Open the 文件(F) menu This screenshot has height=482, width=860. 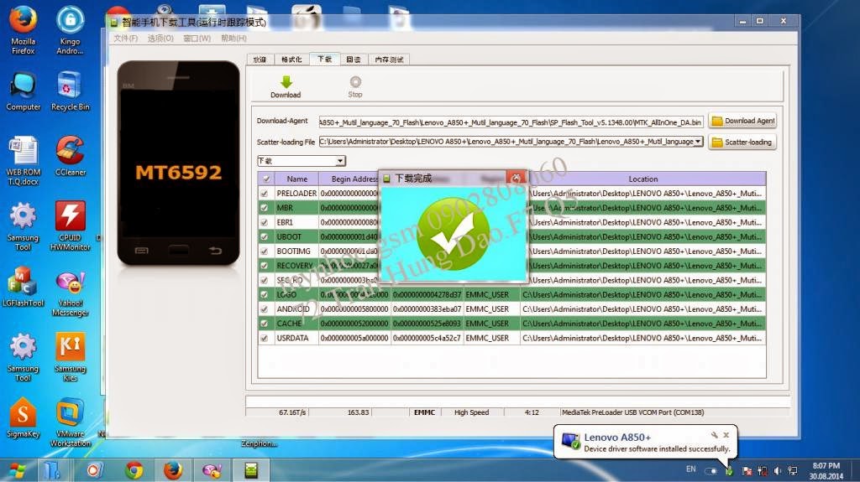click(x=126, y=39)
